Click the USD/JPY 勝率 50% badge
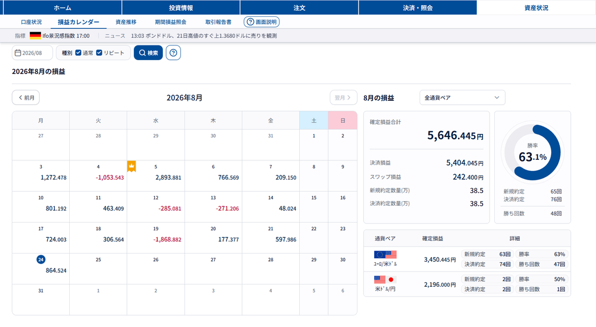 click(x=542, y=279)
